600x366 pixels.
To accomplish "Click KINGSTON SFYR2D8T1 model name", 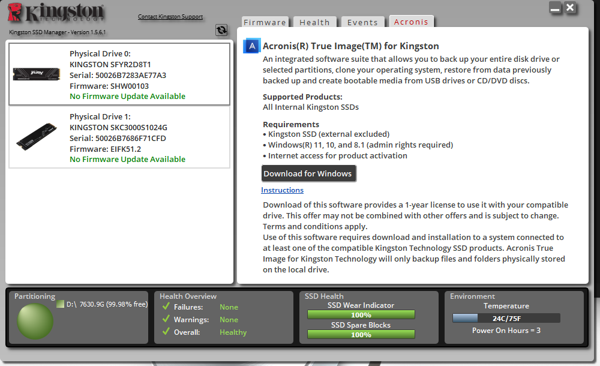I will click(x=110, y=64).
